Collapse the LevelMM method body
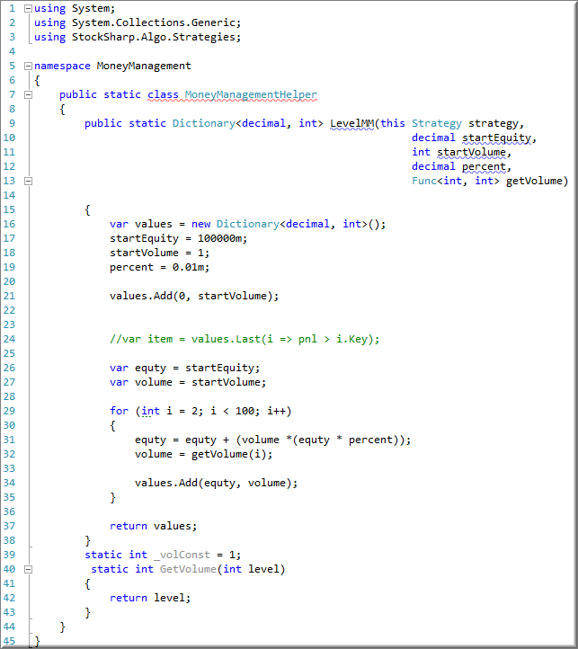This screenshot has height=649, width=578. pyautogui.click(x=30, y=181)
